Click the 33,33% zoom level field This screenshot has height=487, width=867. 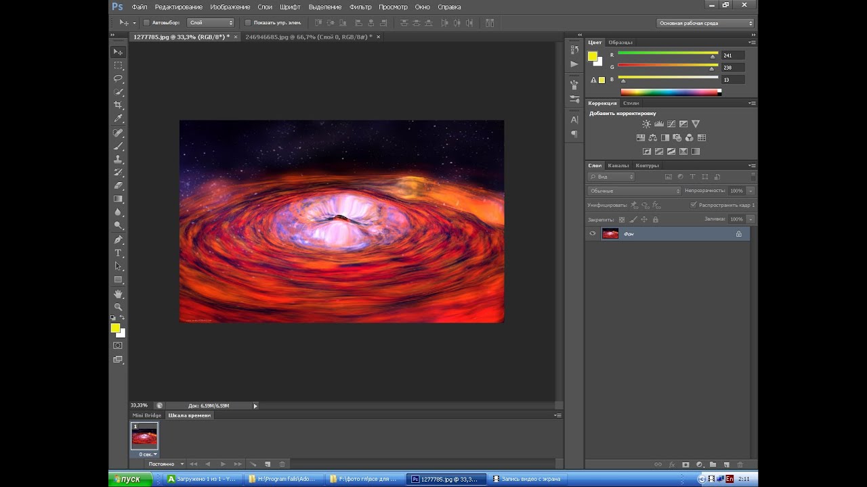(x=140, y=405)
